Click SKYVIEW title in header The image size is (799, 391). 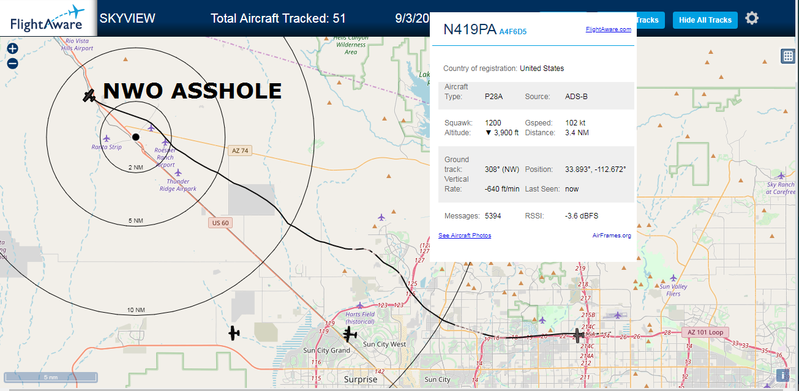click(127, 18)
